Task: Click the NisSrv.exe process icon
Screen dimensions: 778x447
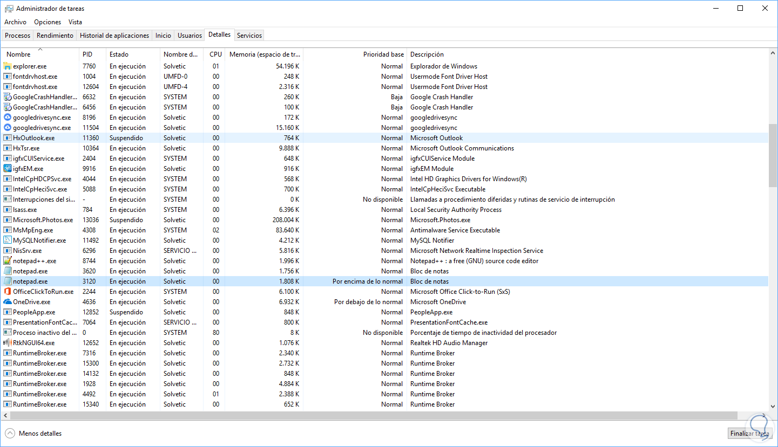Action: [8, 251]
